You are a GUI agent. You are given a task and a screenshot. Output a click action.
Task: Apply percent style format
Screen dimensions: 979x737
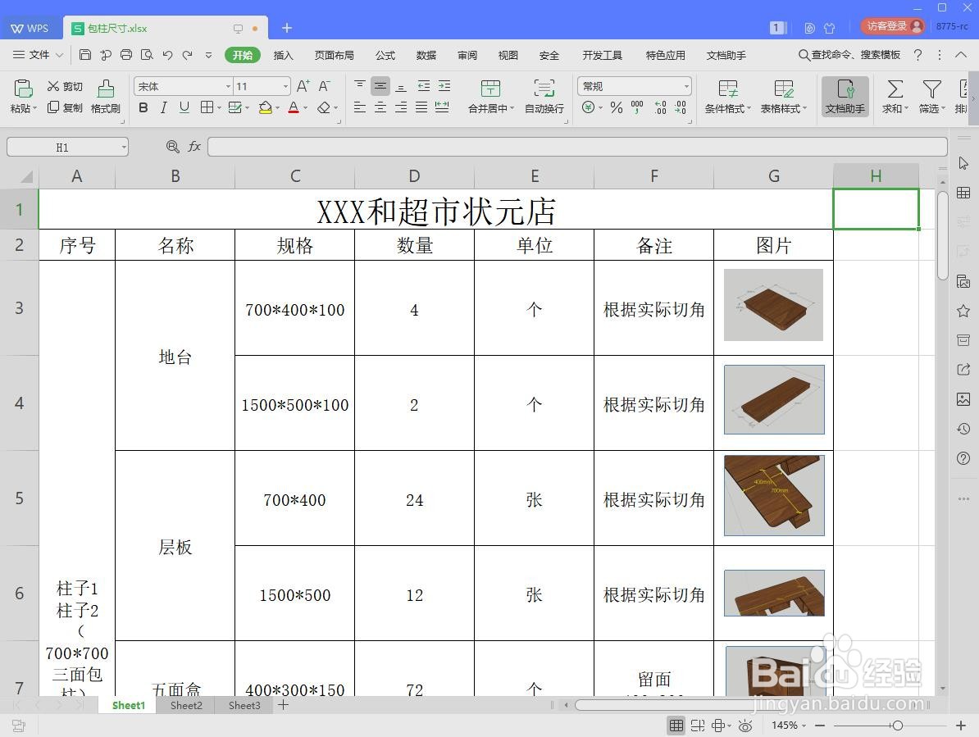(x=617, y=107)
